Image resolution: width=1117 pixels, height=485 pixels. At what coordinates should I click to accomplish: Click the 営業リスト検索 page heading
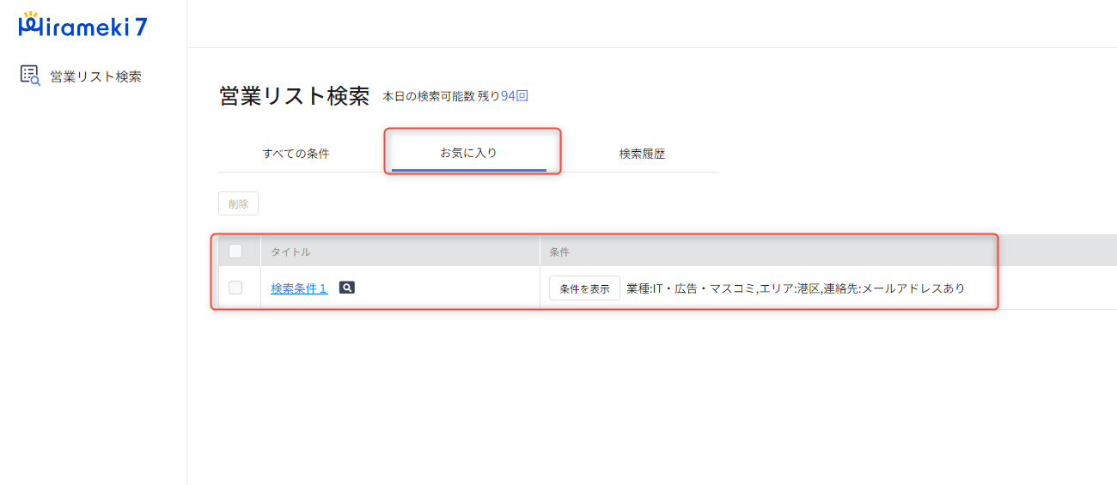pos(294,96)
